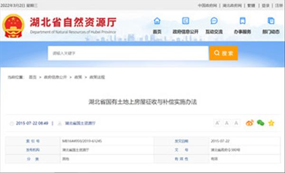Screen dimensions: 285x173
Task: Click into the keyword search input field
Action: pos(128,53)
